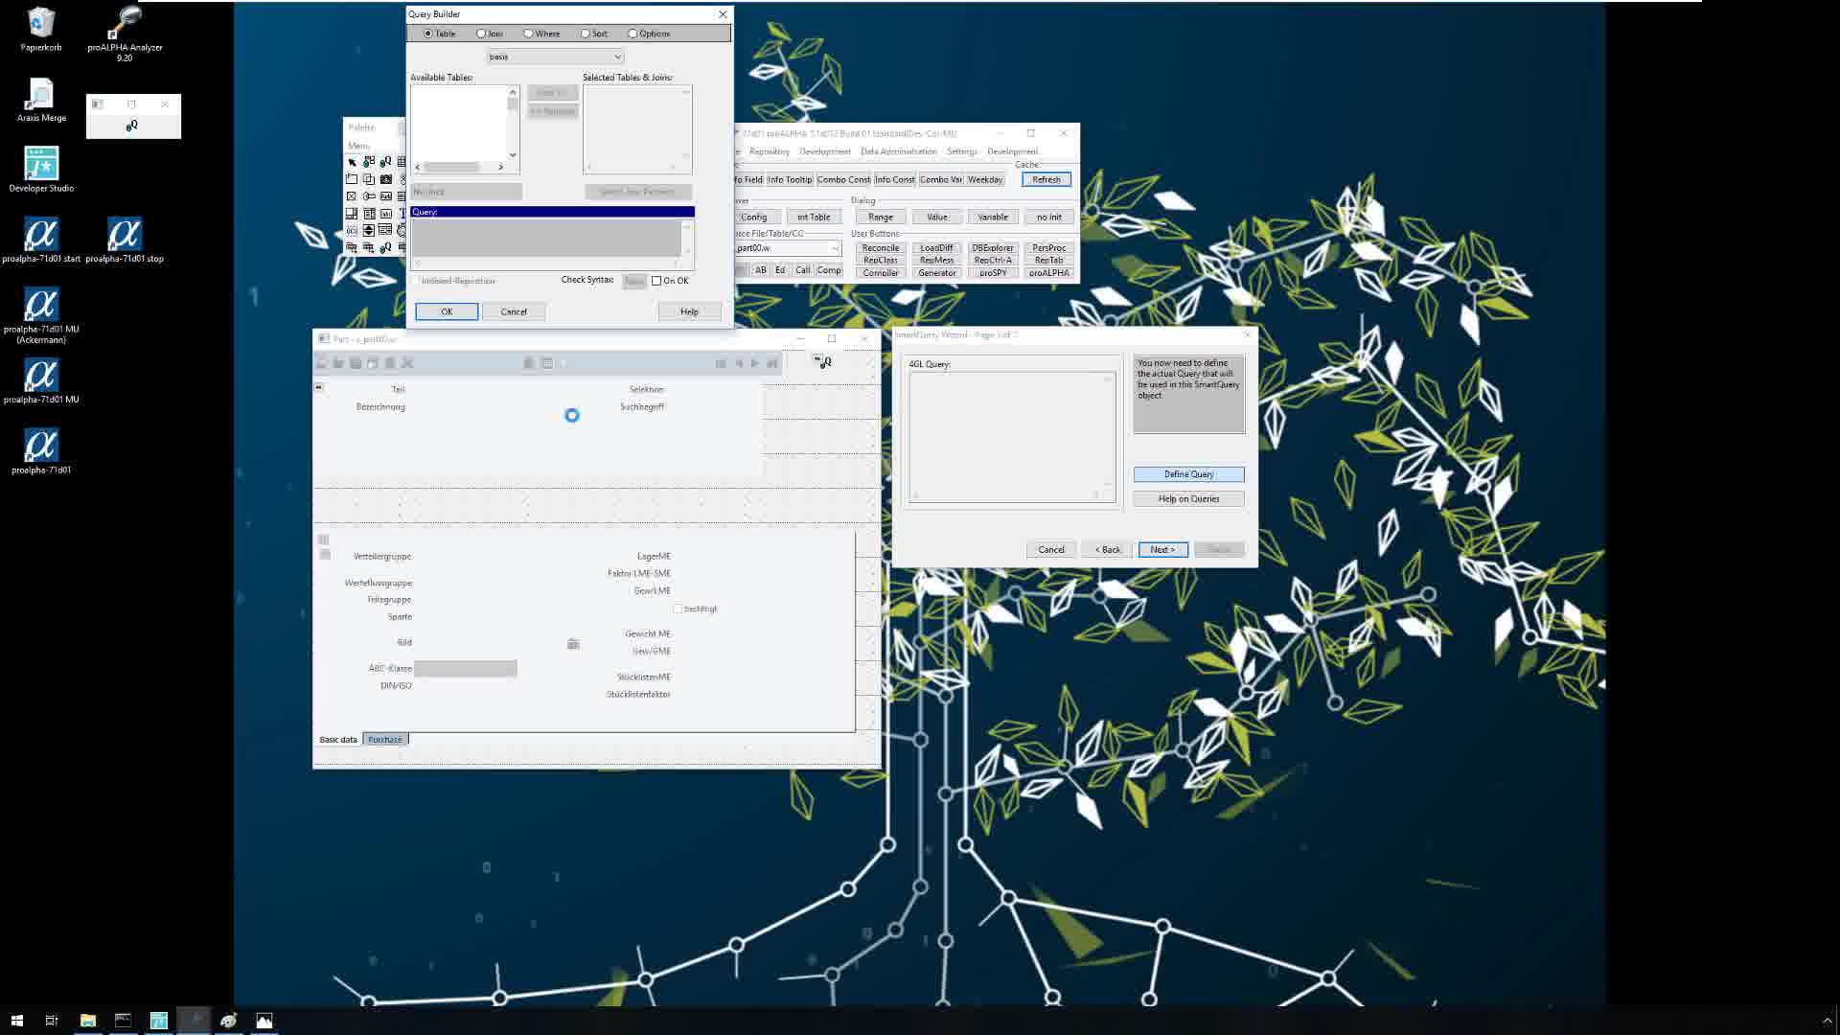Select the Table radio button in Query Builder
1840x1035 pixels.
coord(428,34)
